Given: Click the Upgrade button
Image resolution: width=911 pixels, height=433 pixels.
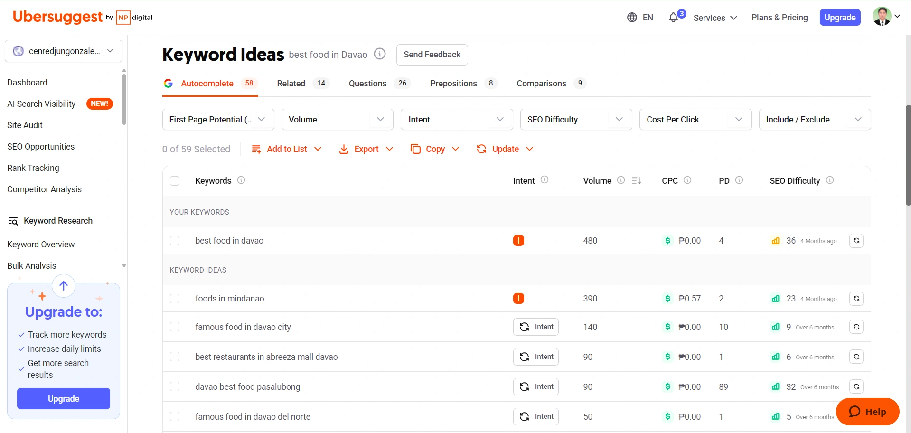Looking at the screenshot, I should coord(840,17).
